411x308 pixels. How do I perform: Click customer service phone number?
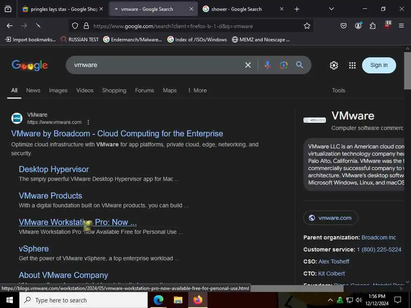point(379,249)
